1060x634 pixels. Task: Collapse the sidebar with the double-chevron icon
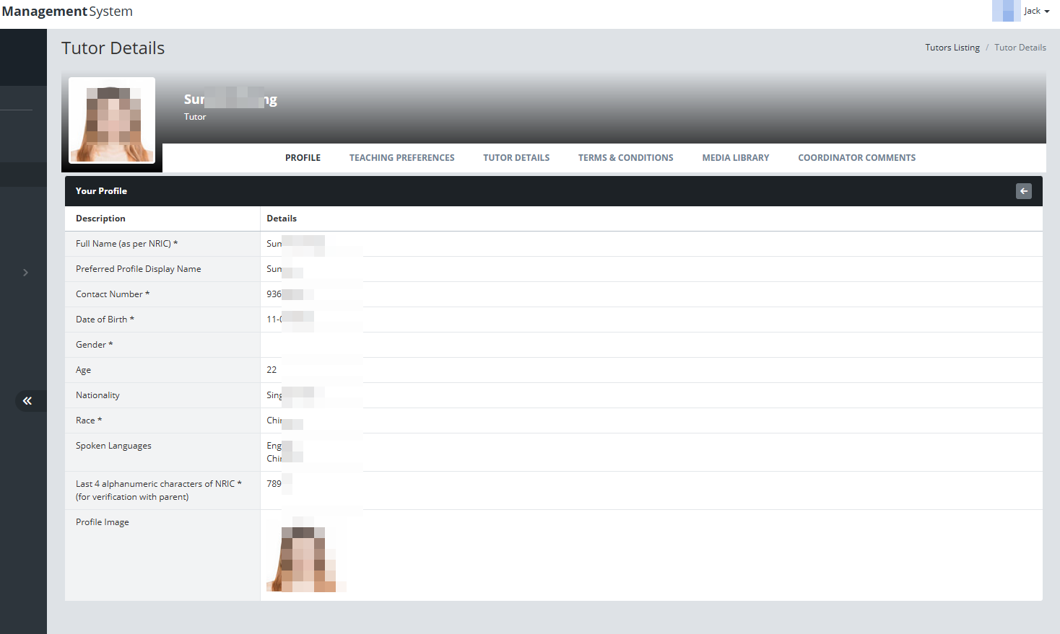(x=27, y=401)
